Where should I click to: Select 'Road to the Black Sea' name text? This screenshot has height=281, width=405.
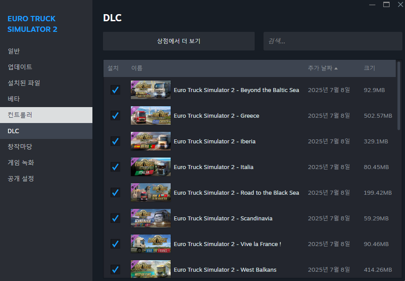point(270,193)
